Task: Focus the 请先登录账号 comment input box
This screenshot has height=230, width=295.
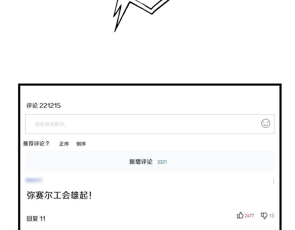Action: point(149,124)
